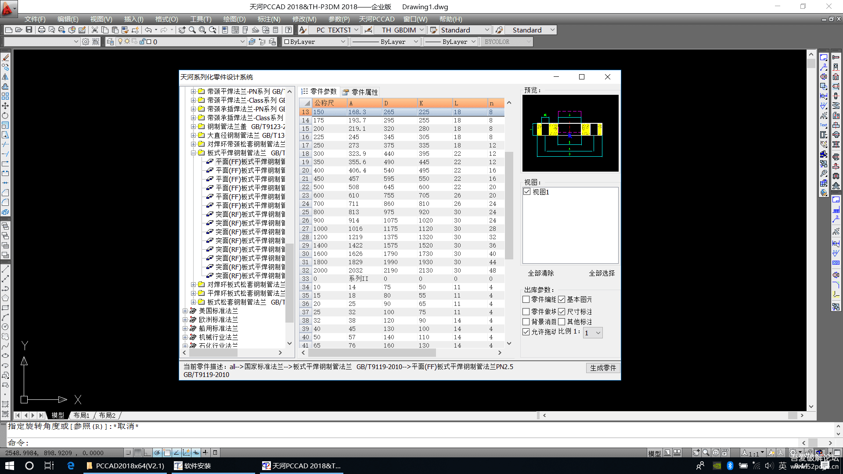Image resolution: width=843 pixels, height=474 pixels.
Task: Click the Edge browser taskbar icon
Action: pyautogui.click(x=70, y=466)
